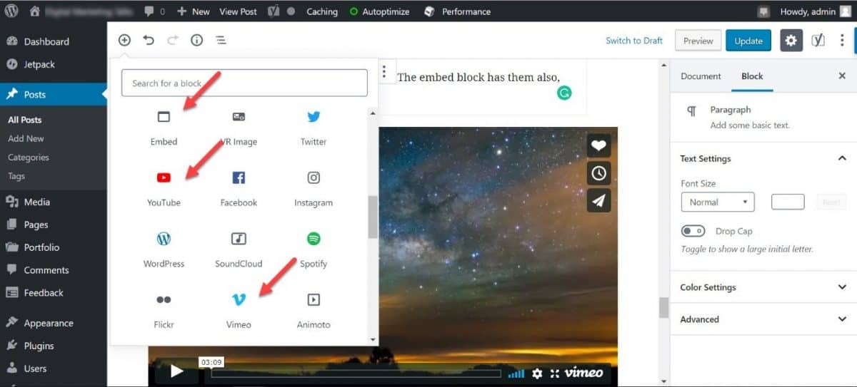Open content structure info icon
Image resolution: width=857 pixels, height=387 pixels.
tap(196, 41)
